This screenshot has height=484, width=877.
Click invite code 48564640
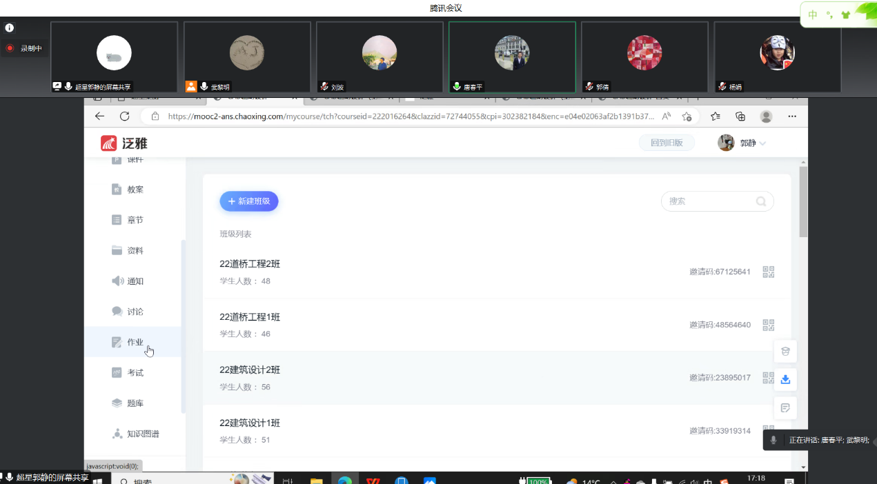720,325
